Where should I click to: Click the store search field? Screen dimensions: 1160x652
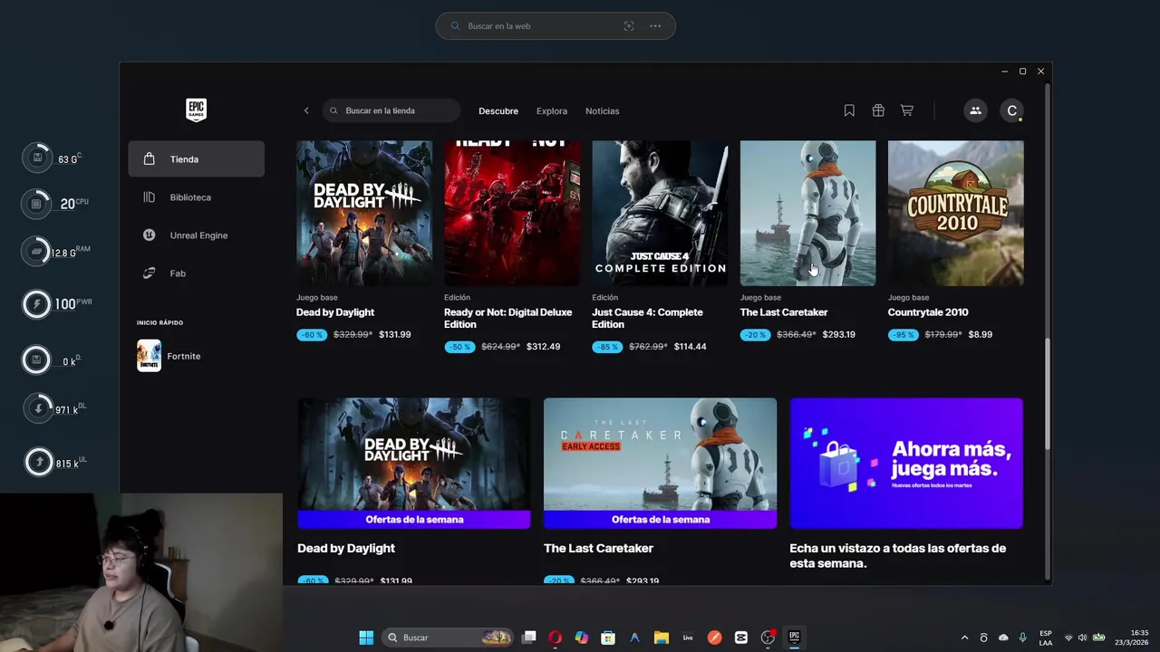391,110
